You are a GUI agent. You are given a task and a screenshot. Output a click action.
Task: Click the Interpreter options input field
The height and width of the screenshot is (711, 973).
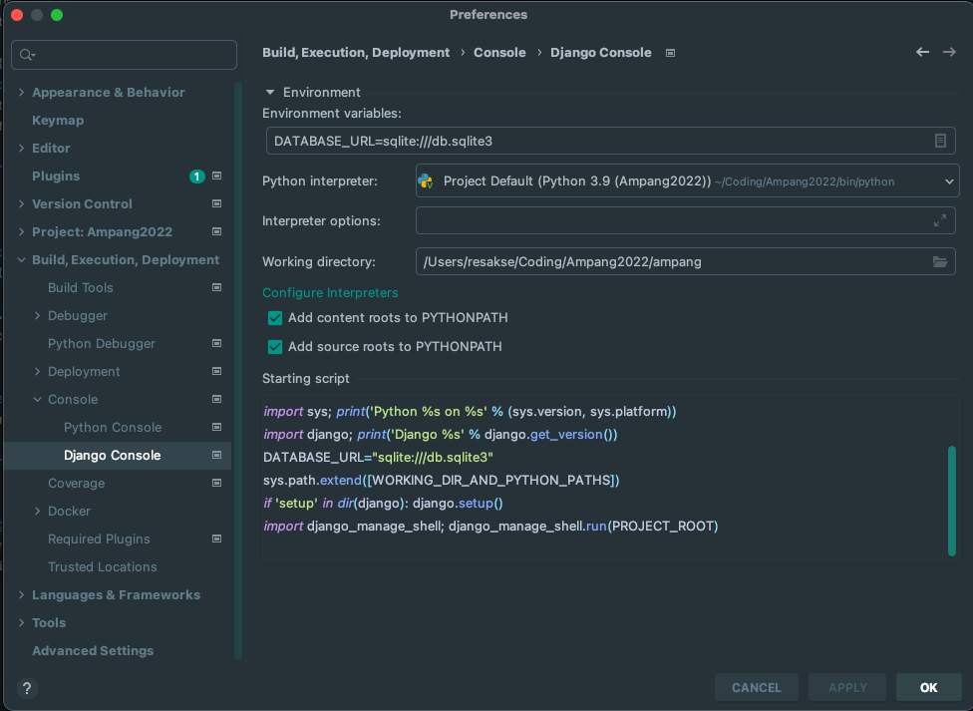[685, 220]
